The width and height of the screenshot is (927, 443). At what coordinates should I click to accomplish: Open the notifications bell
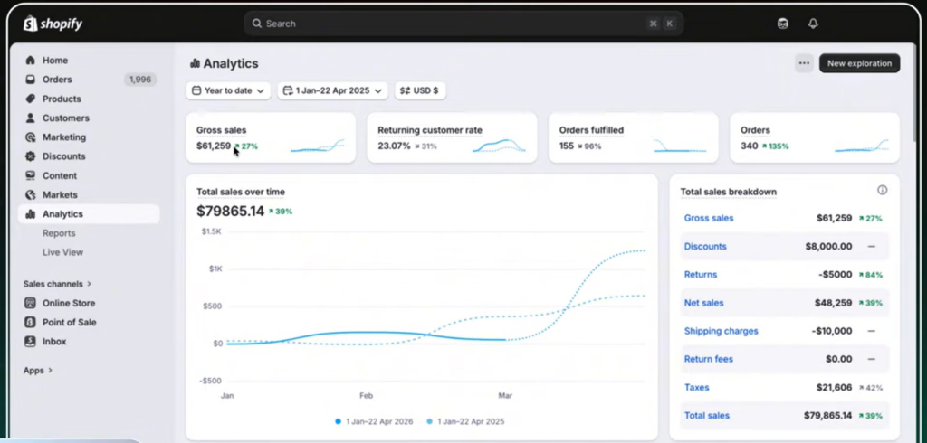813,24
